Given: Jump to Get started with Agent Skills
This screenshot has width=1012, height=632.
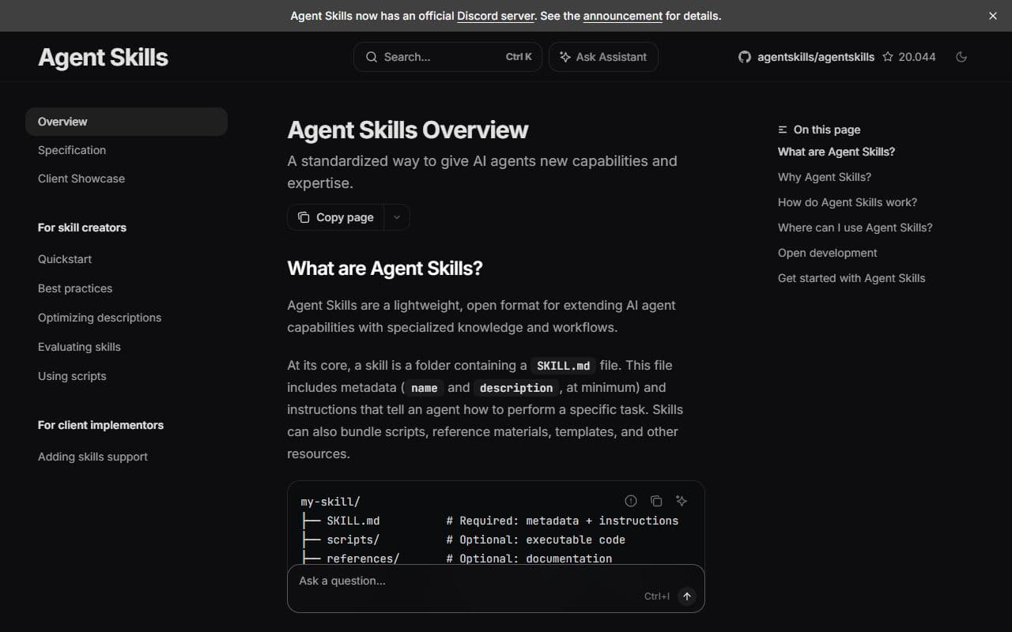Looking at the screenshot, I should pyautogui.click(x=852, y=278).
